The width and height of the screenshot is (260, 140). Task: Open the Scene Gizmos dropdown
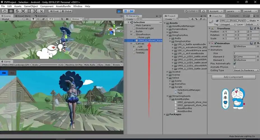pos(77,19)
